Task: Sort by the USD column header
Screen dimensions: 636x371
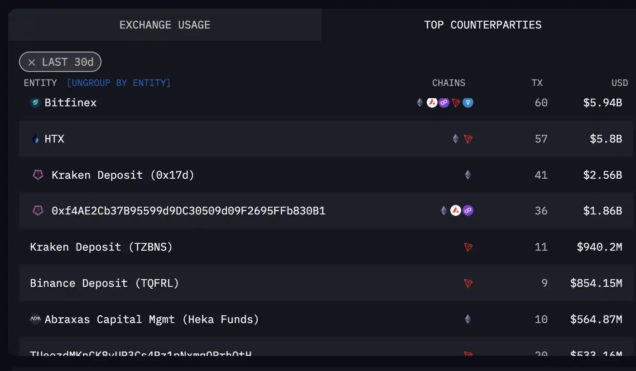Action: tap(620, 83)
